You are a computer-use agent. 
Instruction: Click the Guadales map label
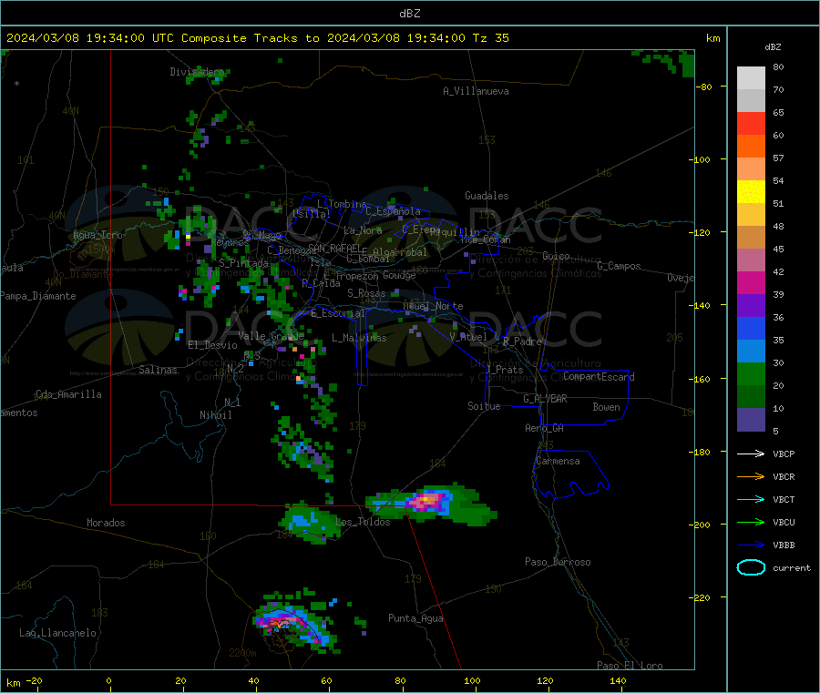click(x=487, y=196)
